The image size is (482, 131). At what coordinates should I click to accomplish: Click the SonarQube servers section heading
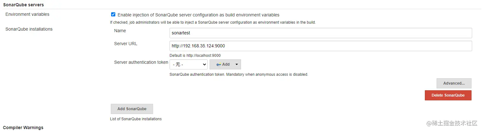[x=23, y=5]
